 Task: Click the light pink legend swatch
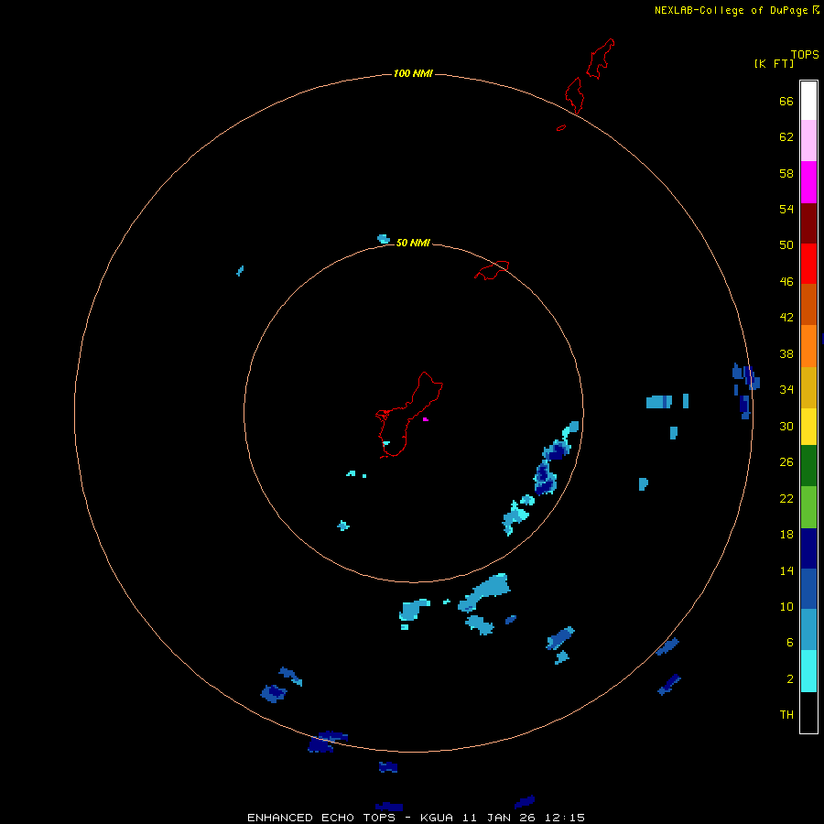point(808,141)
